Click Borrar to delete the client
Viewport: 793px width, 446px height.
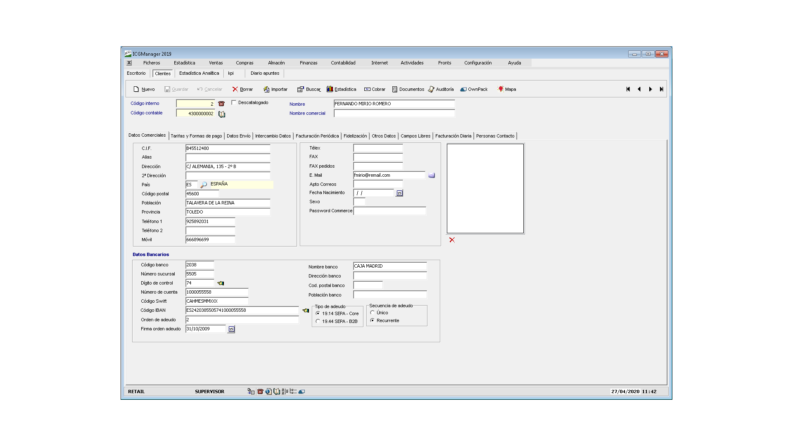[x=242, y=89]
